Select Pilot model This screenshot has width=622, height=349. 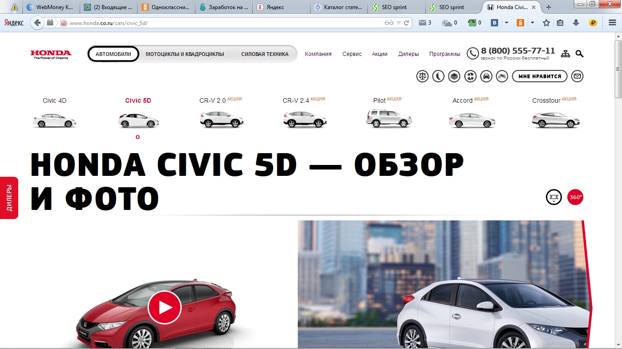388,113
